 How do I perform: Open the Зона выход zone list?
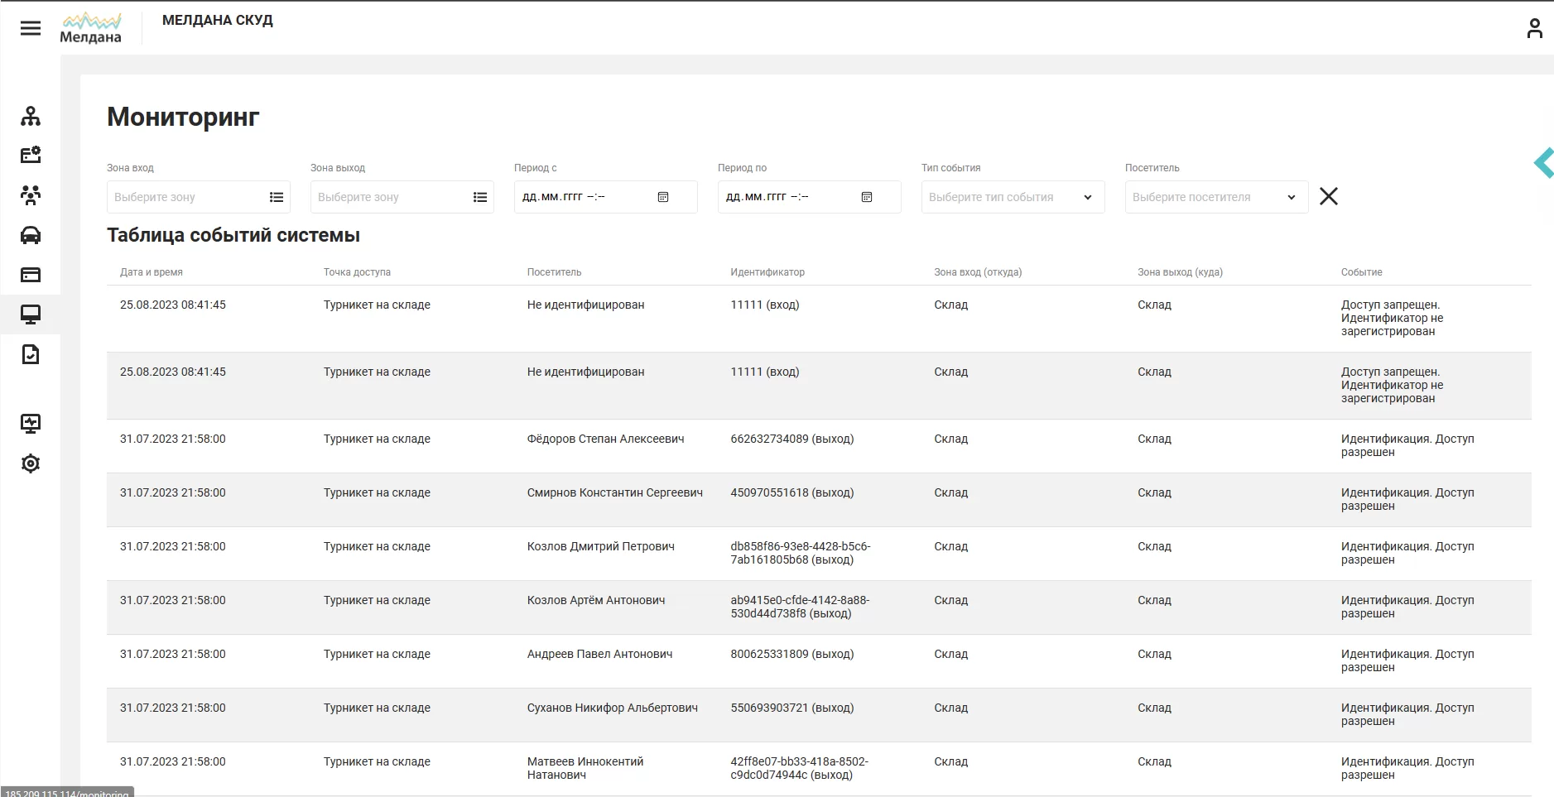pyautogui.click(x=480, y=197)
